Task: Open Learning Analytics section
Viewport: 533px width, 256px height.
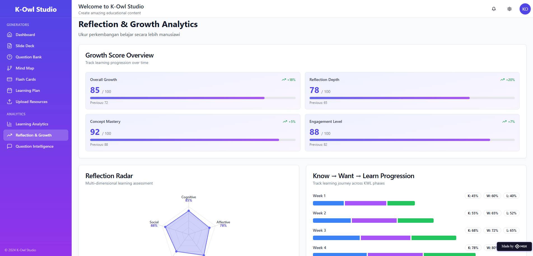Action: (x=36, y=124)
